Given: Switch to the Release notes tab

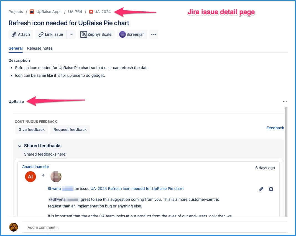Looking at the screenshot, I should [x=40, y=48].
